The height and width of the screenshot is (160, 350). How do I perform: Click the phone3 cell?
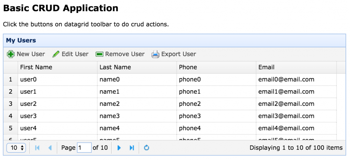pos(190,116)
